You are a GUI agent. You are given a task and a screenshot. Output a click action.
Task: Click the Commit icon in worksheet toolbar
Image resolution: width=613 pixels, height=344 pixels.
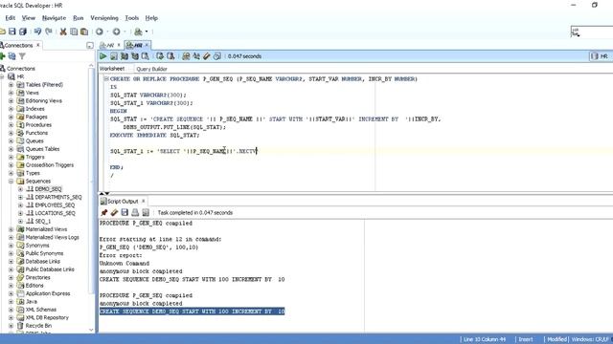coord(160,56)
